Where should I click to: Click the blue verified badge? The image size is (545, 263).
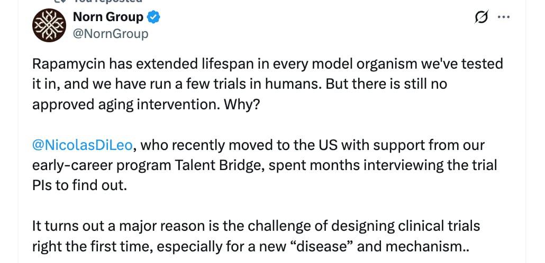pyautogui.click(x=154, y=17)
